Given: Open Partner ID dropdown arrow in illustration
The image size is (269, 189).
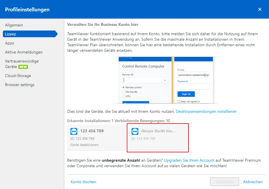Looking at the screenshot, I should [165, 80].
